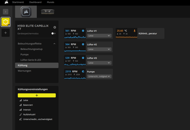Click the Lüfter #3 label
The image size is (190, 130).
point(92,58)
